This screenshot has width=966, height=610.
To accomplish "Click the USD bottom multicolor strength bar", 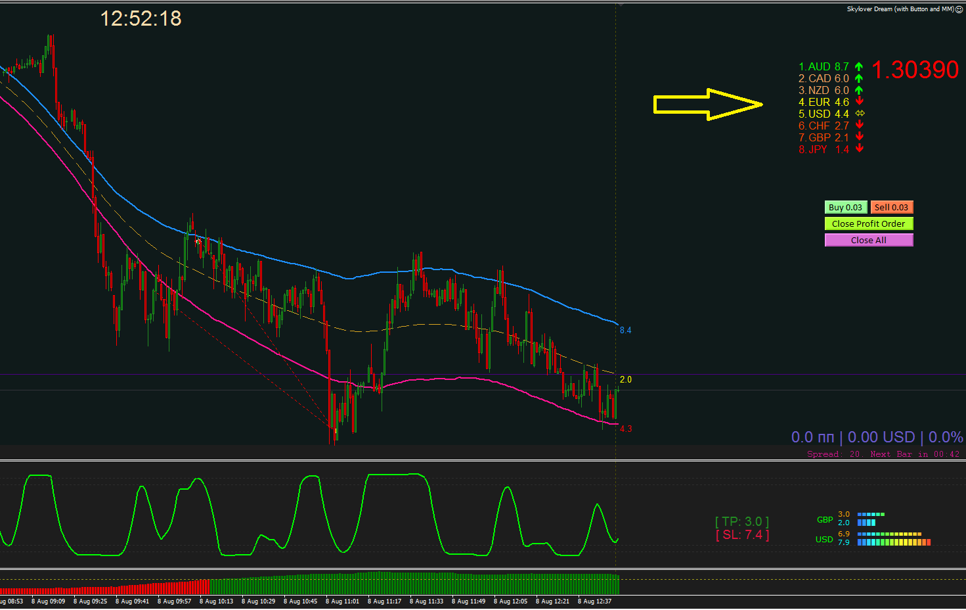I will (x=894, y=542).
